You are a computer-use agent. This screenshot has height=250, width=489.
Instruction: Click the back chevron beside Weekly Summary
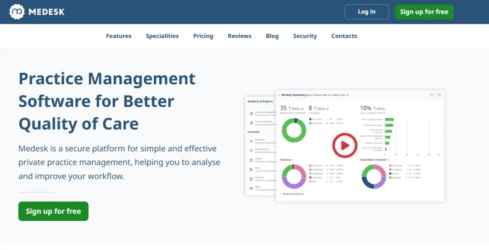click(279, 95)
